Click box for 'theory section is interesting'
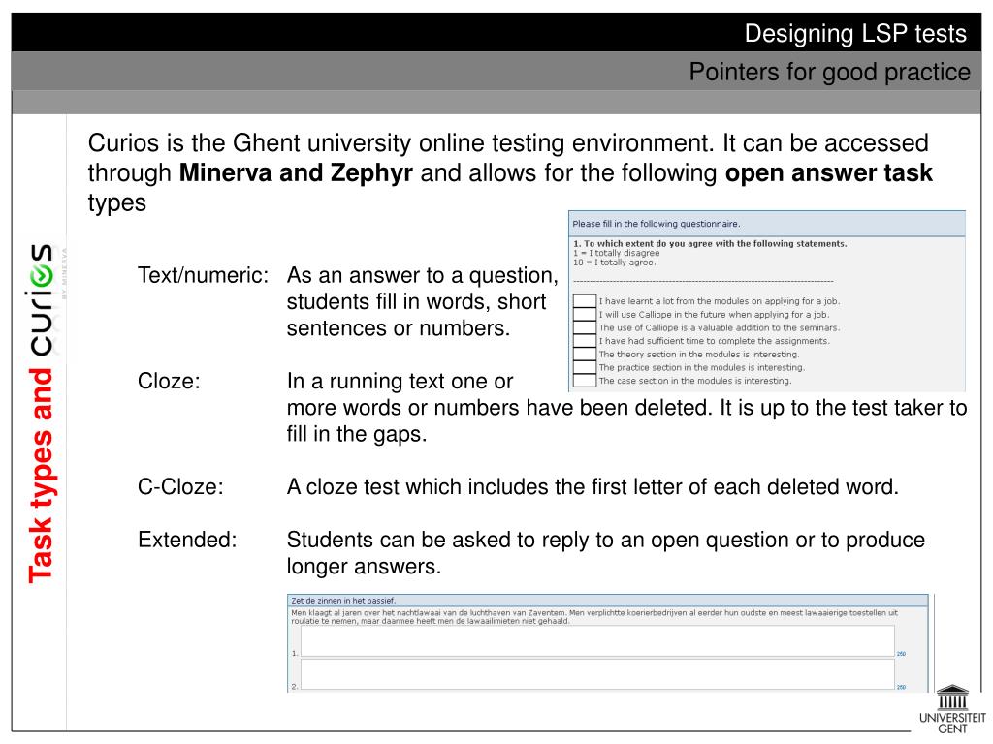Screen dimensions: 993x744 pos(585,355)
